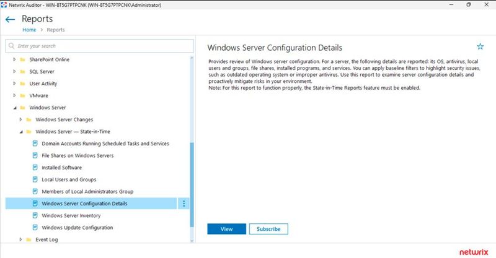This screenshot has height=258, width=496.
Task: Click the back arrow next to Reports
Action: coord(10,20)
